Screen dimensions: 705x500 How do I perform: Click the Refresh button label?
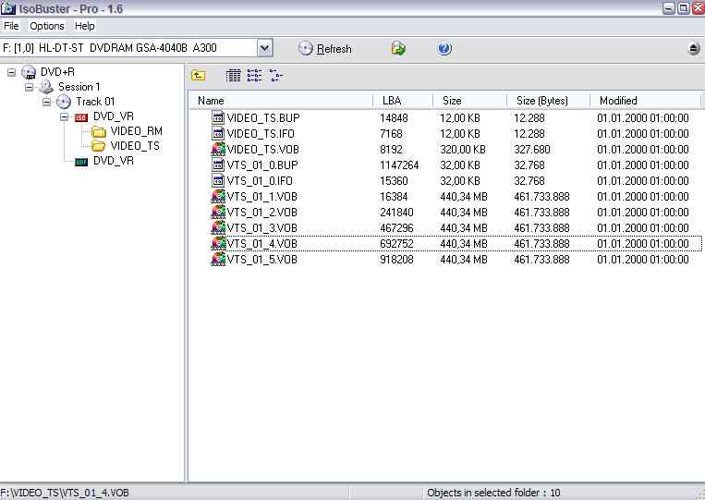[334, 49]
